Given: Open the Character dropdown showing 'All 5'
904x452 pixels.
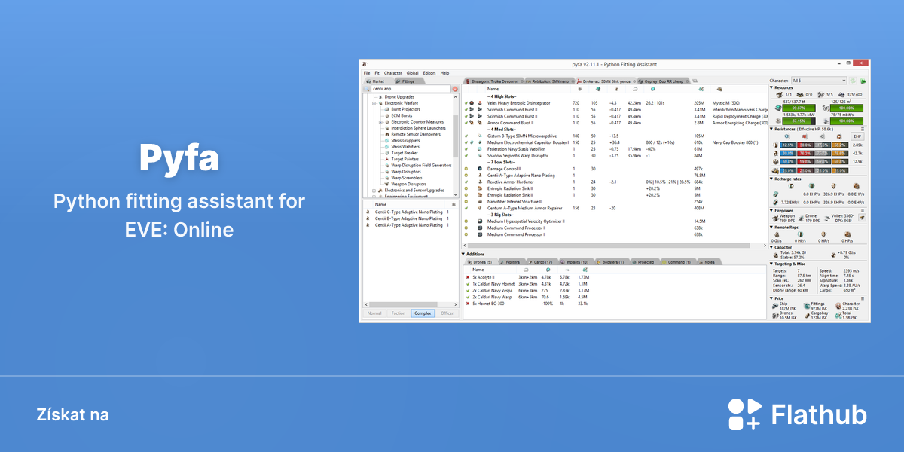Looking at the screenshot, I should [819, 81].
